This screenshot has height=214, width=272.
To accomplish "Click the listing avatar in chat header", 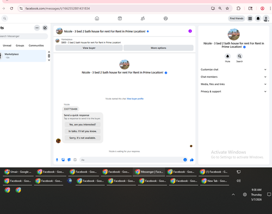I will (59, 31).
